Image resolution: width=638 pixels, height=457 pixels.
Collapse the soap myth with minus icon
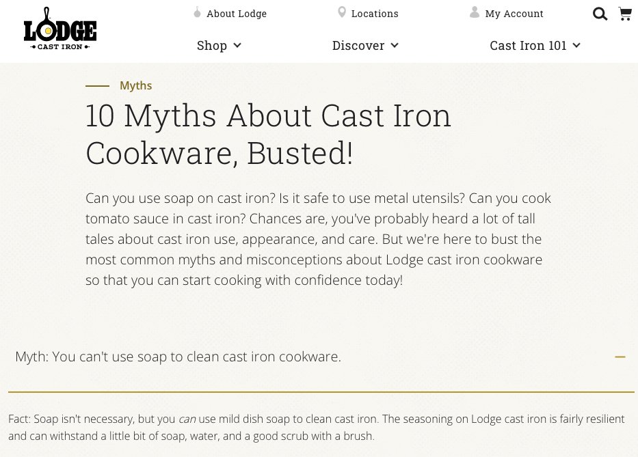620,357
